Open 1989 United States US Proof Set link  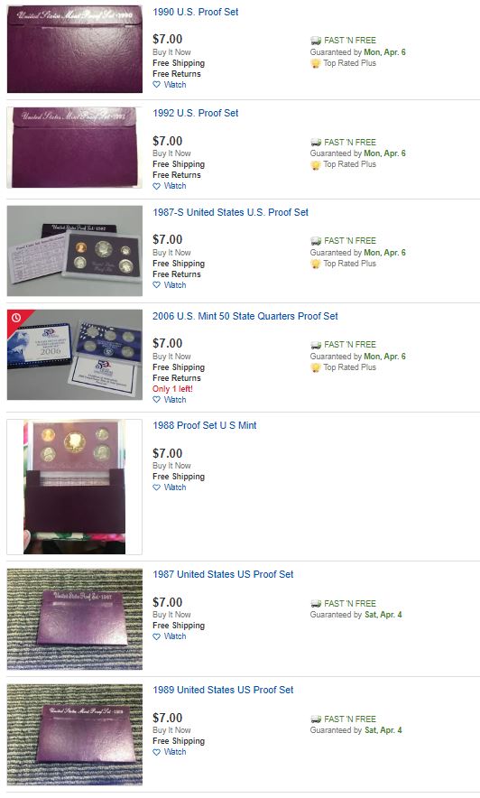(223, 690)
